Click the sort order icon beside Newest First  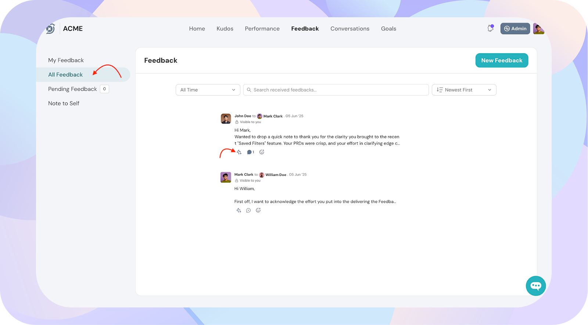click(x=440, y=90)
